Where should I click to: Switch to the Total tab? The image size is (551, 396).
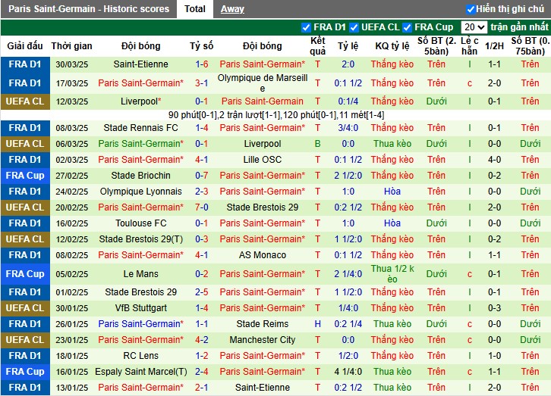pyautogui.click(x=195, y=9)
